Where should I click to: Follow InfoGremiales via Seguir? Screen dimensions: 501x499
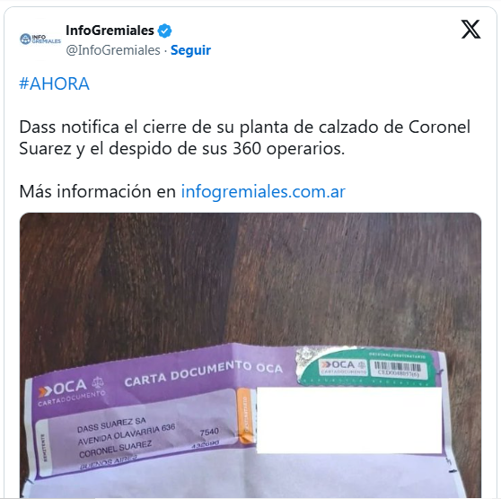[190, 50]
